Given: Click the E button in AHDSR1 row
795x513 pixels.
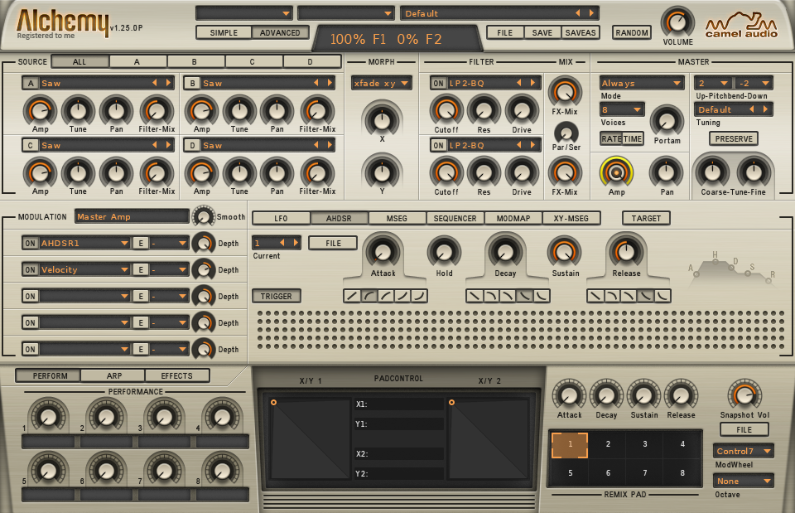Looking at the screenshot, I should pos(141,244).
